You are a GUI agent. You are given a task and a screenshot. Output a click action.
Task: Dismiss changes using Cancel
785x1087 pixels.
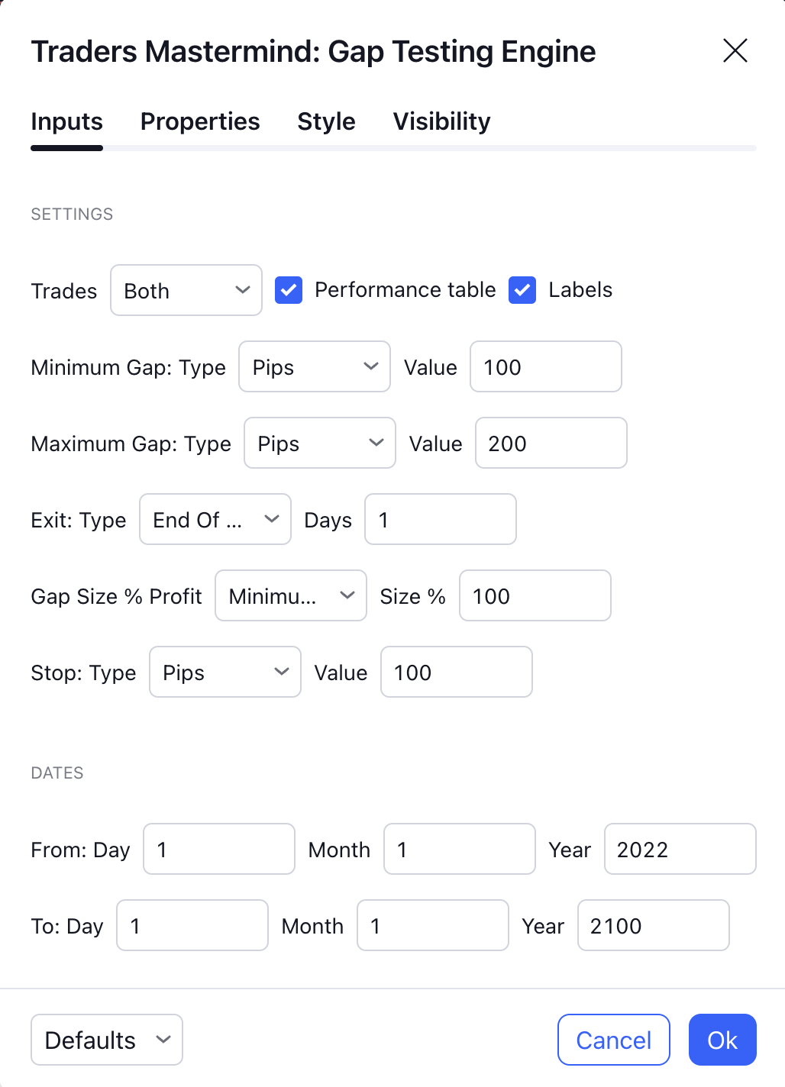613,1040
